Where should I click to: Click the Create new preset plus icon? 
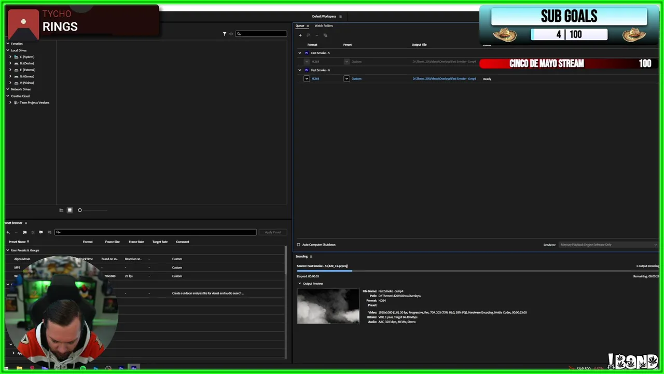tap(8, 232)
